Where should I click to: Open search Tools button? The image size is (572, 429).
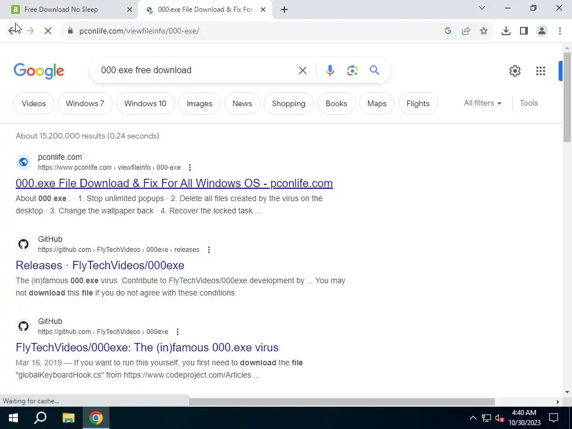pos(528,103)
